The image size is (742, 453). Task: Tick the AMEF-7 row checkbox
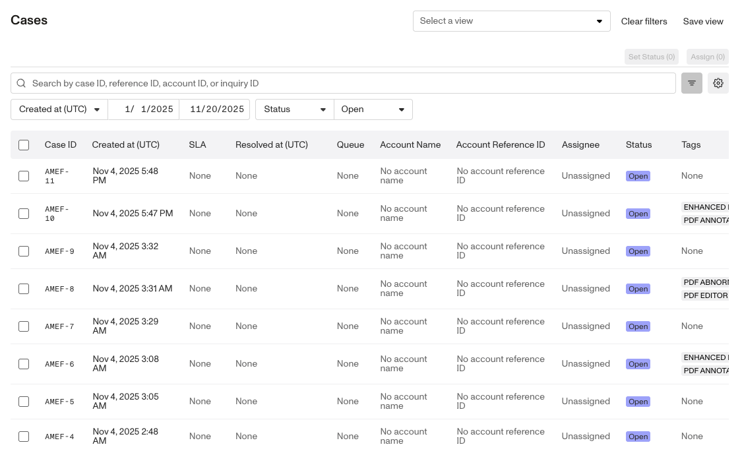pyautogui.click(x=24, y=326)
